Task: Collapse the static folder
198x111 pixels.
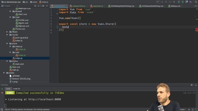Action: tap(4, 73)
